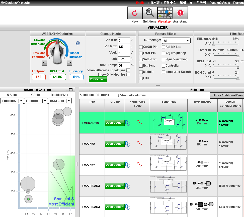
Task: Toggle Show Only Modules checkbox
Action: [x=128, y=74]
